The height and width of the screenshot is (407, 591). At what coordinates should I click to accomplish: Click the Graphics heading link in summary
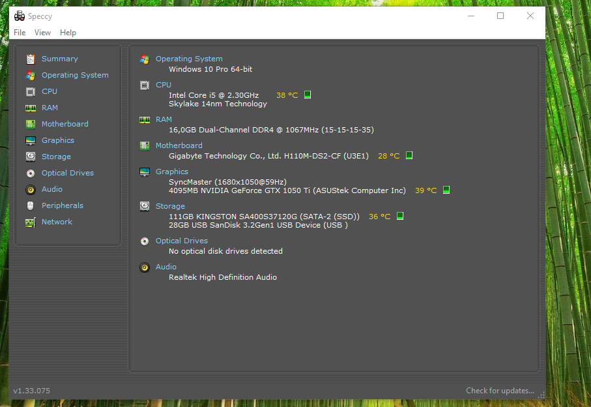[171, 172]
